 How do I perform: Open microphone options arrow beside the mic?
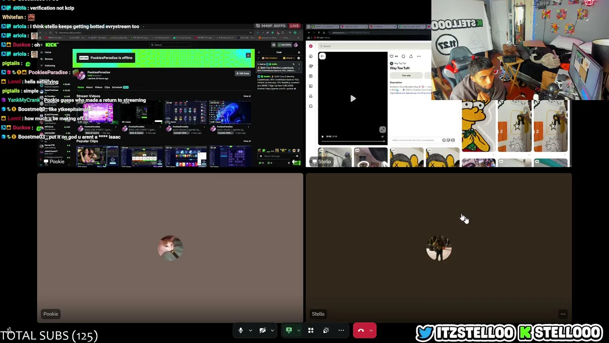click(250, 330)
